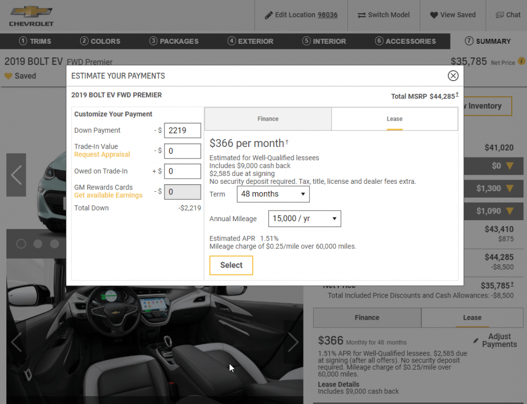Show next interior image with right arrow
This screenshot has width=527, height=404.
click(293, 342)
